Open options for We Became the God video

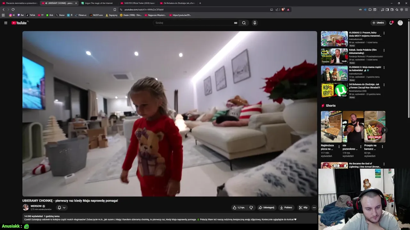tap(384, 164)
